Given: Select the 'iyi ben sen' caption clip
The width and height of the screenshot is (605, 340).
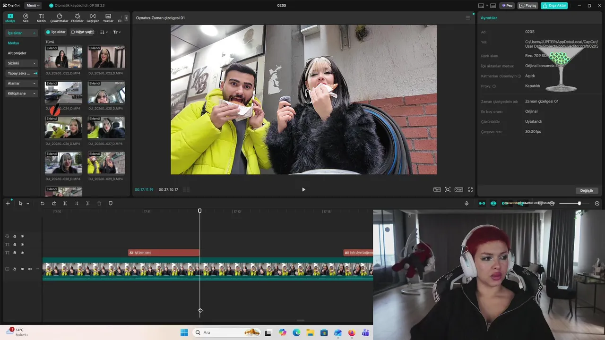Looking at the screenshot, I should (164, 253).
